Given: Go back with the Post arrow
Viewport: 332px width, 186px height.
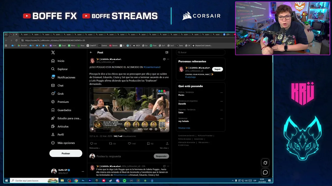Looking at the screenshot, I should pyautogui.click(x=91, y=52).
